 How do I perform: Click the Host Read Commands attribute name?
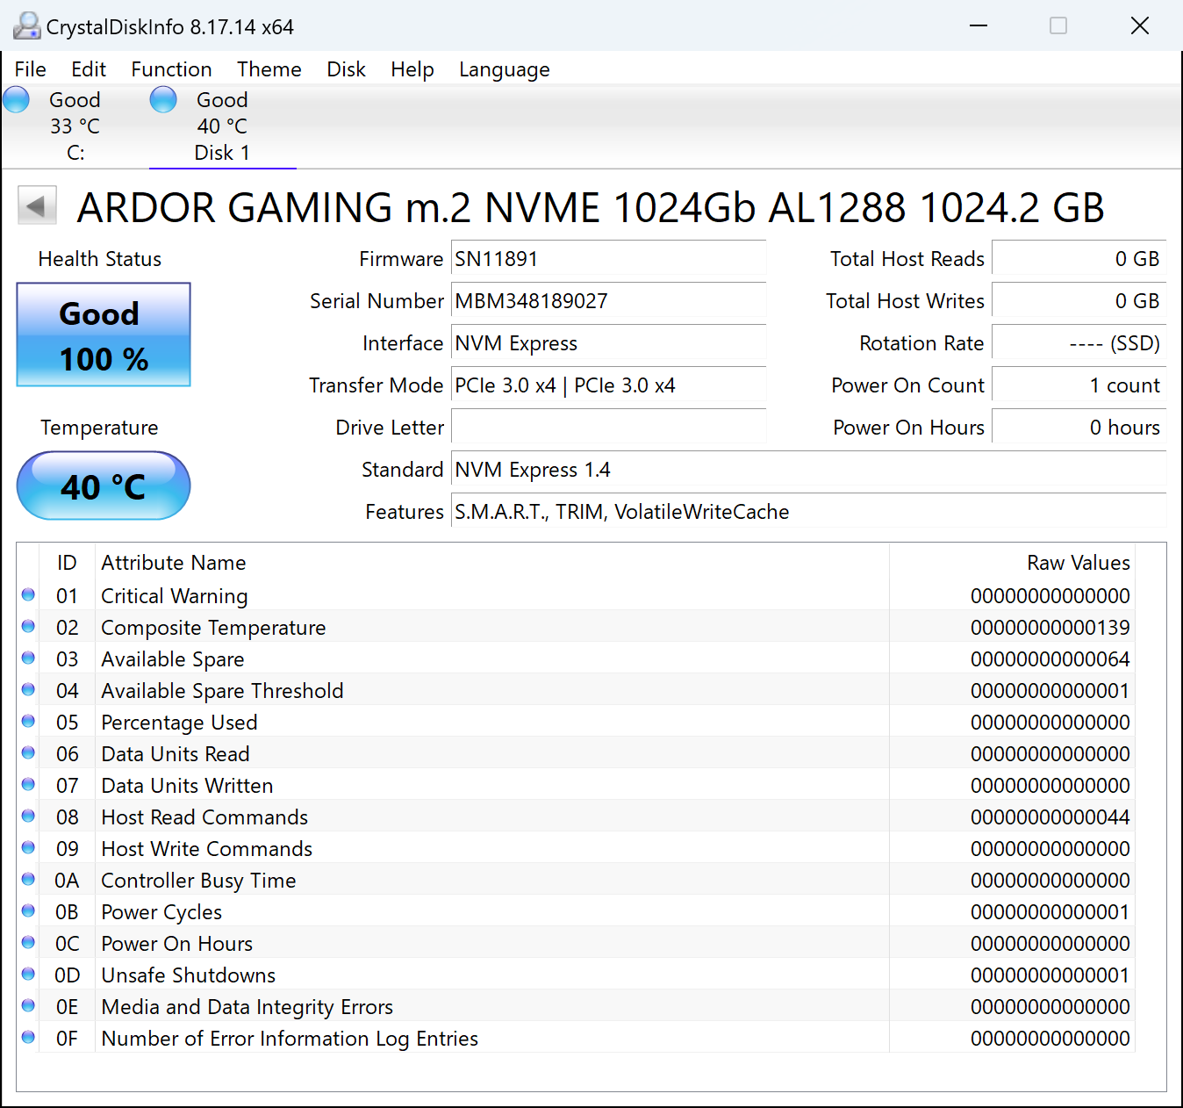pos(204,817)
